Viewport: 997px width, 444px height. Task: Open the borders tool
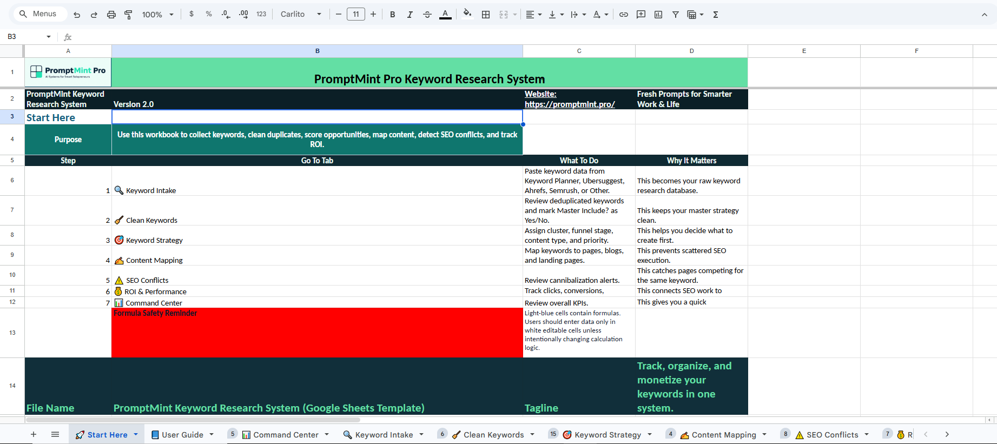pos(486,15)
